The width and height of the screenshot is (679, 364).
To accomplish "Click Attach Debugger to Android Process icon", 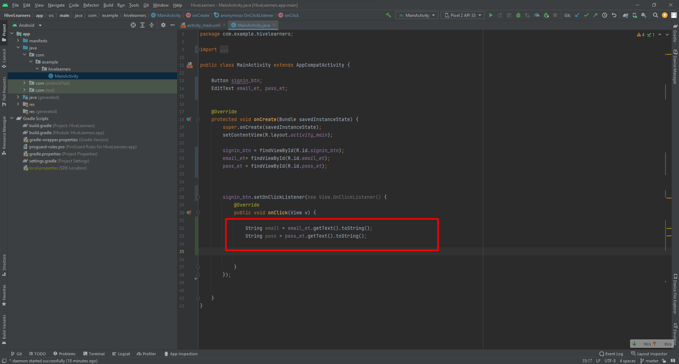I will [x=546, y=15].
